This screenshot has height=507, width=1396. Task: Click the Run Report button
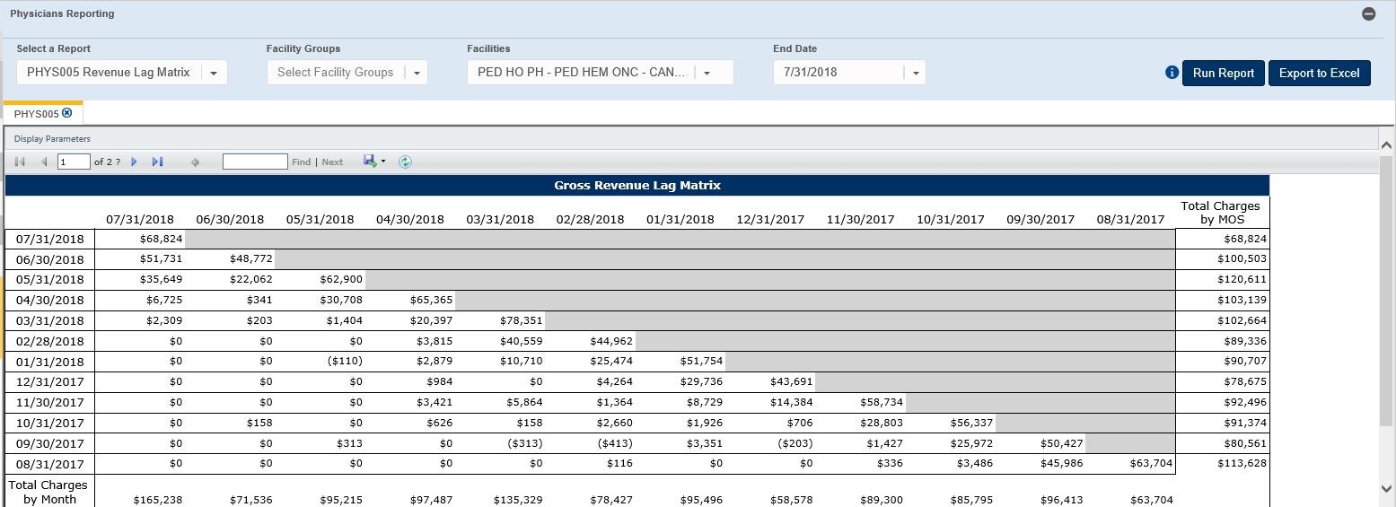1223,73
